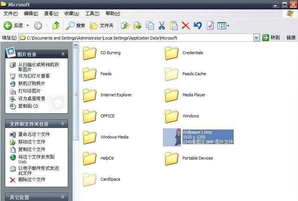Collapse the 文件和文件夹任务 panel
298x201 pixels.
[x=63, y=124]
